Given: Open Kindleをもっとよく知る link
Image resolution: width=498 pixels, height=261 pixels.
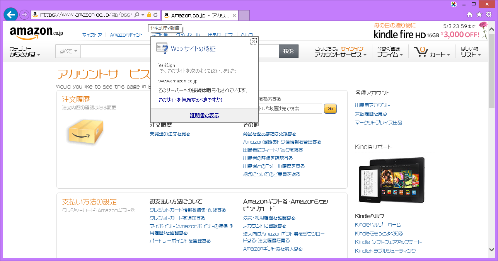Looking at the screenshot, I should tap(379, 234).
